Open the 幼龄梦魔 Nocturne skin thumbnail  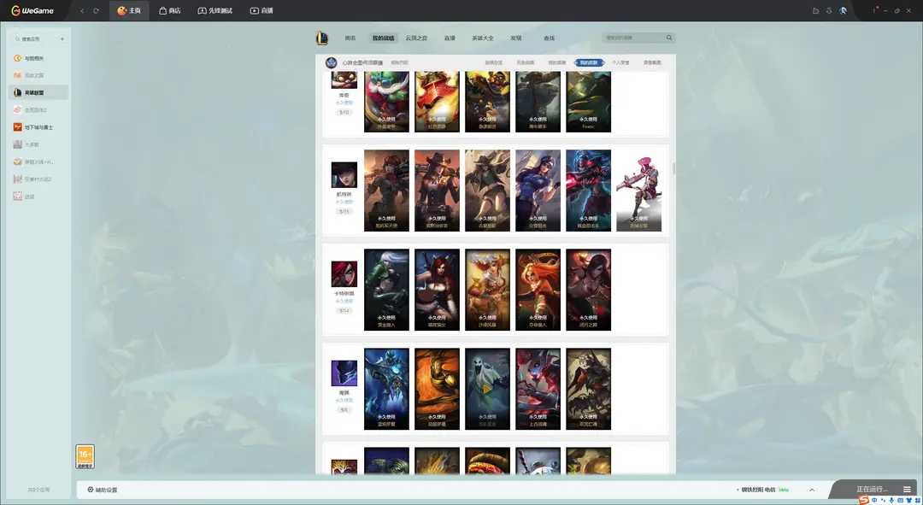pos(437,389)
